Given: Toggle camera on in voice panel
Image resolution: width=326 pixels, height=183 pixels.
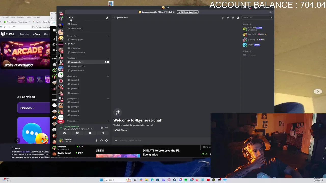Looking at the screenshot, I should pyautogui.click(x=65, y=133).
